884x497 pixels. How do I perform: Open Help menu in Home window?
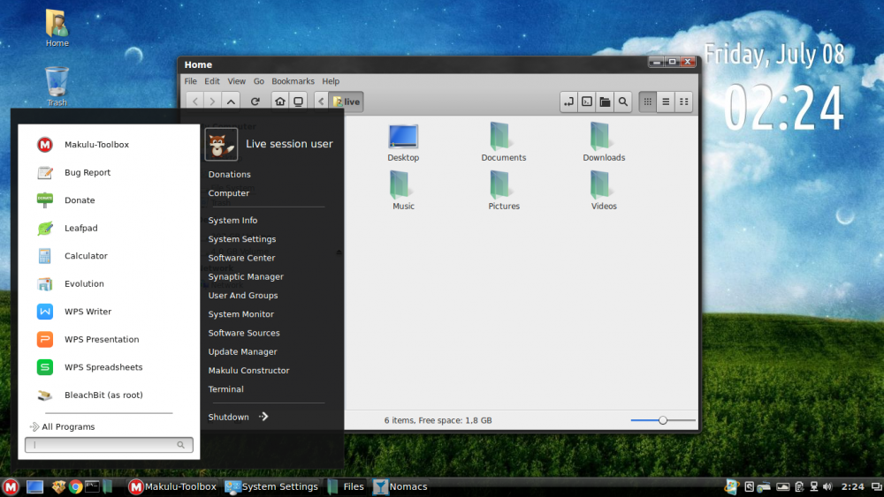[x=331, y=81]
